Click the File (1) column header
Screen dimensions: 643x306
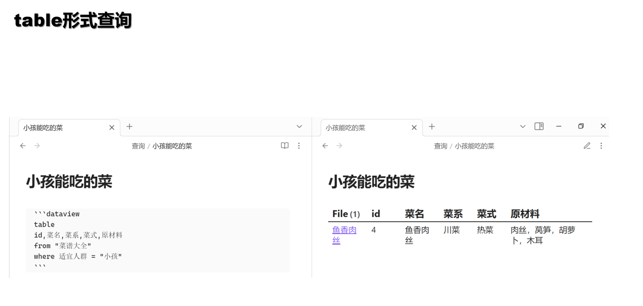tap(346, 214)
